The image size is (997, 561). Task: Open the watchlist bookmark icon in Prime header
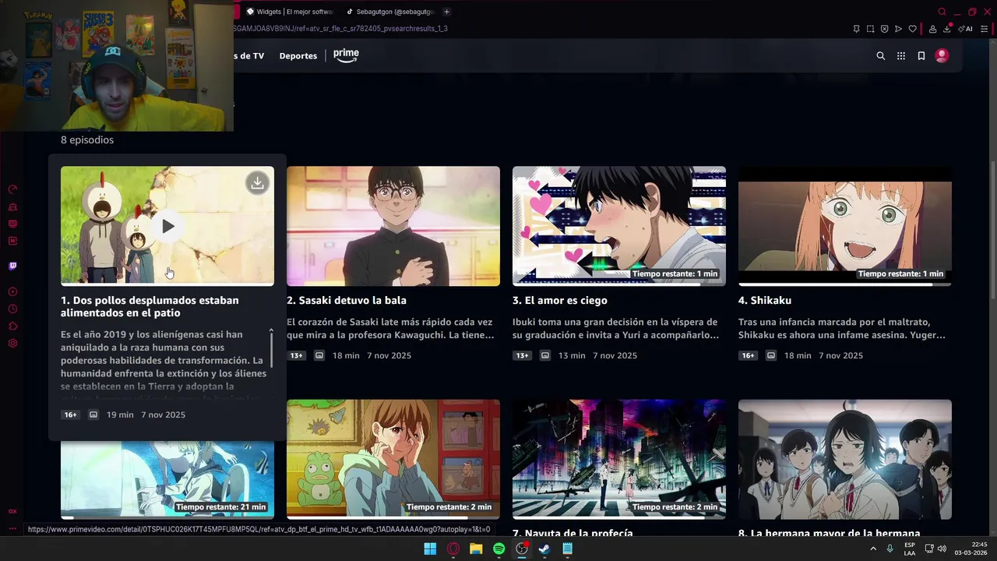921,56
